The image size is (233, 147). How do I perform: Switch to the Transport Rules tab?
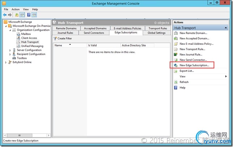(158, 28)
